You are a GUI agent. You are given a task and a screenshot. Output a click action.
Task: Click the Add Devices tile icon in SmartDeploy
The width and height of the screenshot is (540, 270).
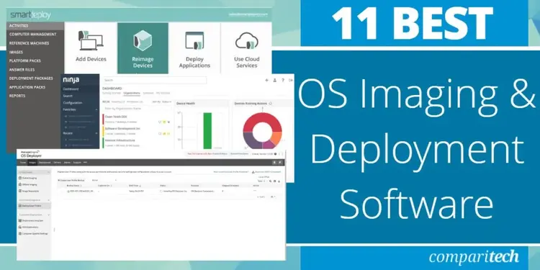[91, 40]
